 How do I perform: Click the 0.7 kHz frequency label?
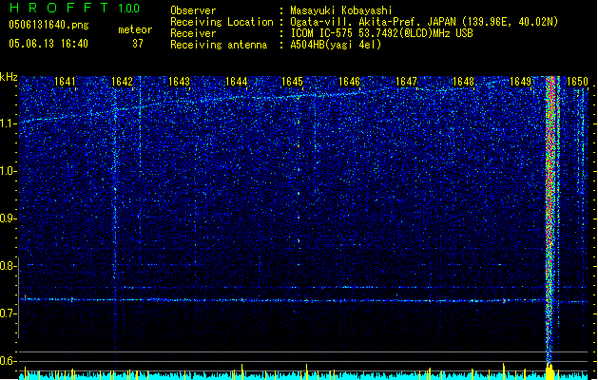9,313
